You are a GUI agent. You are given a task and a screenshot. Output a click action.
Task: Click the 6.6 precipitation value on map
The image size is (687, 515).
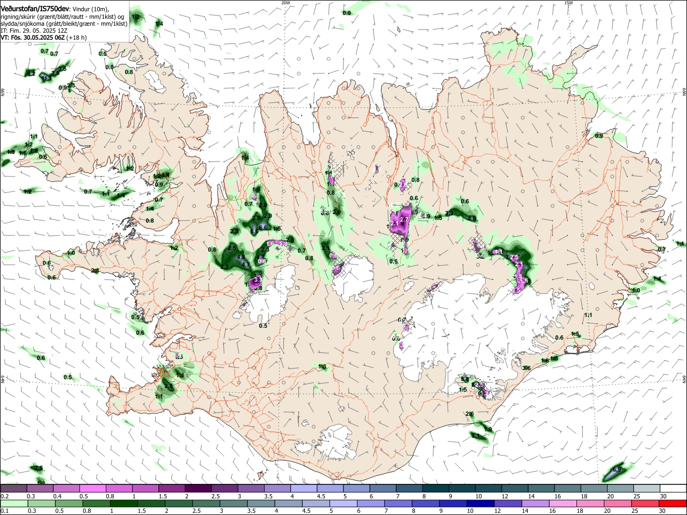coord(263,227)
